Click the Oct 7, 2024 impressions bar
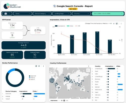The image size is (126, 103). tap(72, 44)
